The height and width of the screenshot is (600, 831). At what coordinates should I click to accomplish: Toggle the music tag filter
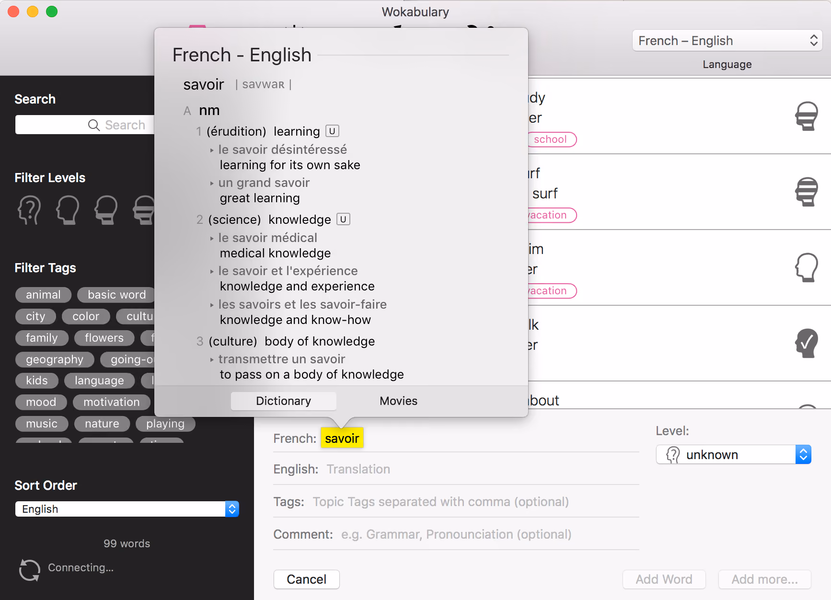click(x=42, y=424)
